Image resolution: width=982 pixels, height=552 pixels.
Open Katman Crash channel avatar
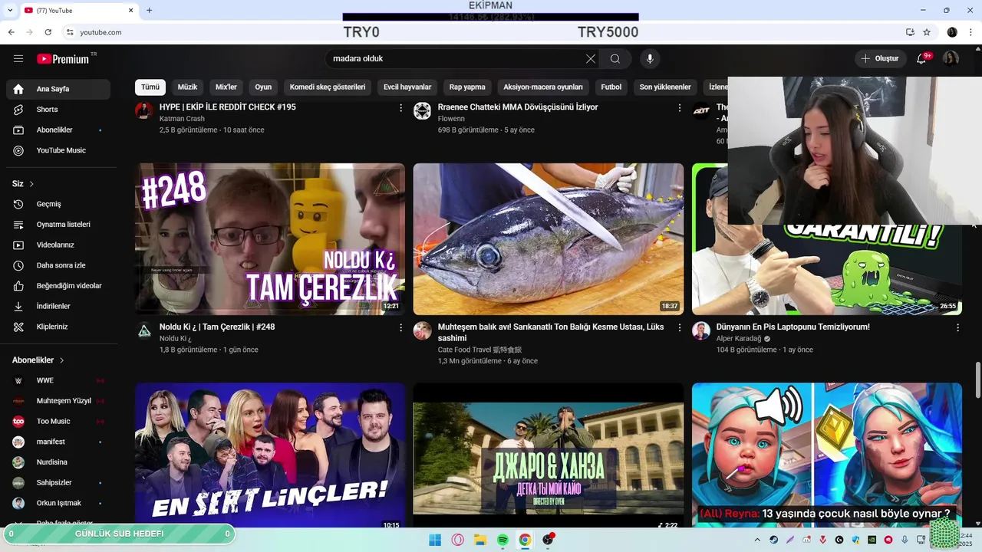[144, 111]
